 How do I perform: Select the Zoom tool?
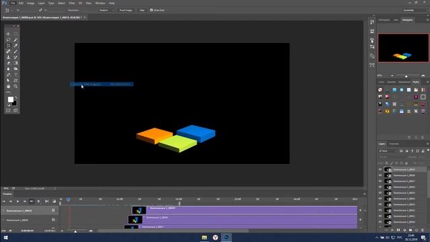pos(15,86)
